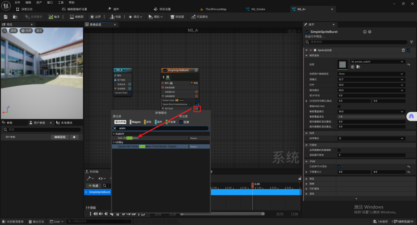
Task: Clear the anim search text with X
Action: point(115,128)
